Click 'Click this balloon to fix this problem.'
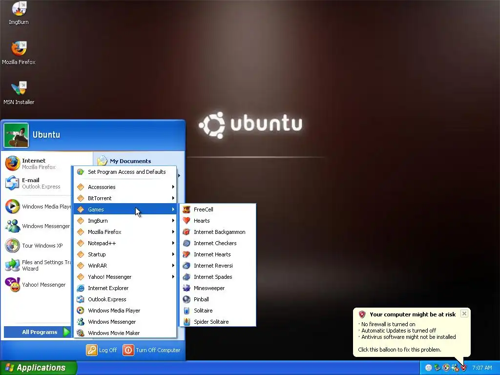 [x=399, y=350]
